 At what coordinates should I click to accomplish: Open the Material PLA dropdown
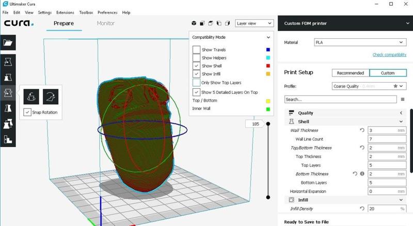pos(360,42)
